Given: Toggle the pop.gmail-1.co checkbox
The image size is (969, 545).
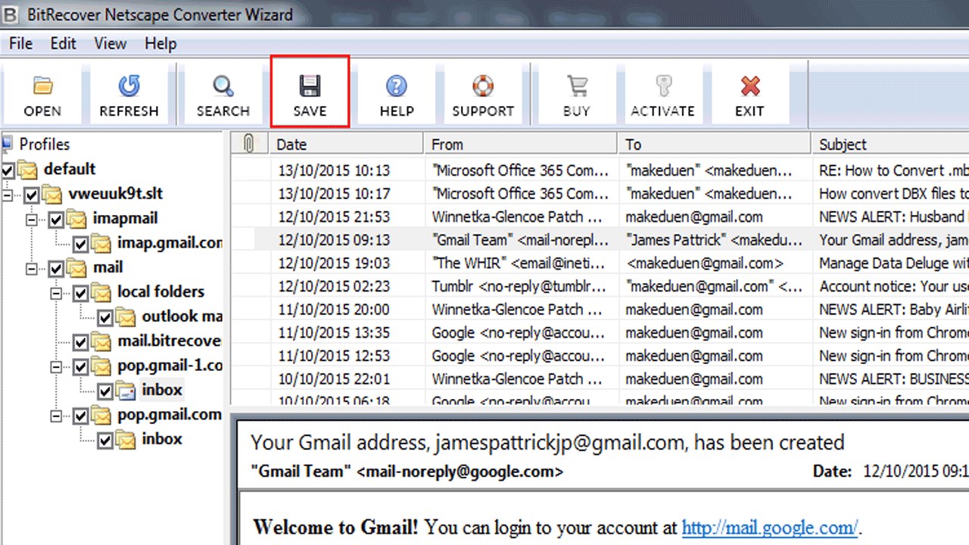Looking at the screenshot, I should coord(81,367).
